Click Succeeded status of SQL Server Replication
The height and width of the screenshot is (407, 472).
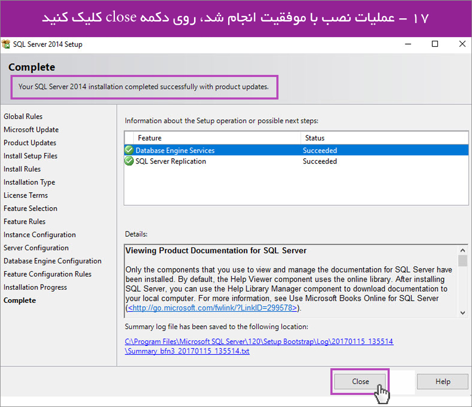pos(320,161)
